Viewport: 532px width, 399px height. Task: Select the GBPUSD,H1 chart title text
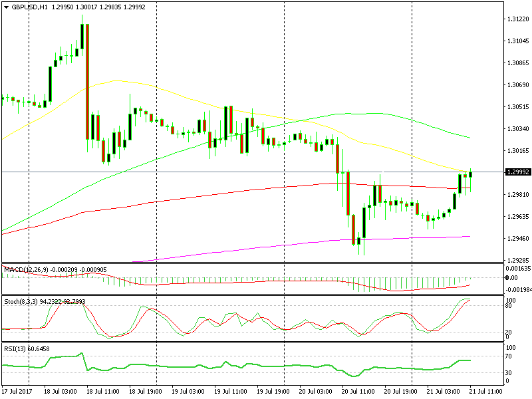tap(29, 7)
